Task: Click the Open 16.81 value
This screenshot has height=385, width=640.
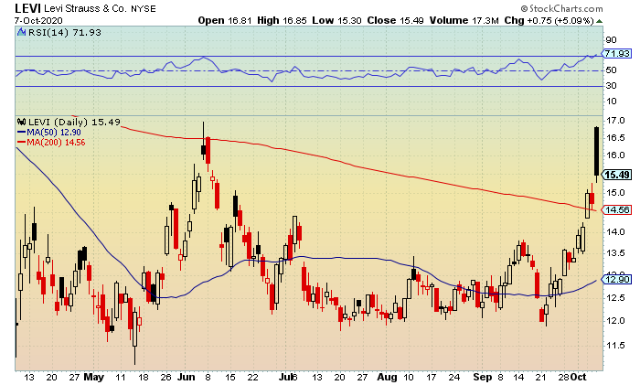Action: 225,20
